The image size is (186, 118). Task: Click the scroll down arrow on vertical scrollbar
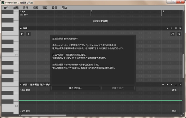click(x=184, y=113)
